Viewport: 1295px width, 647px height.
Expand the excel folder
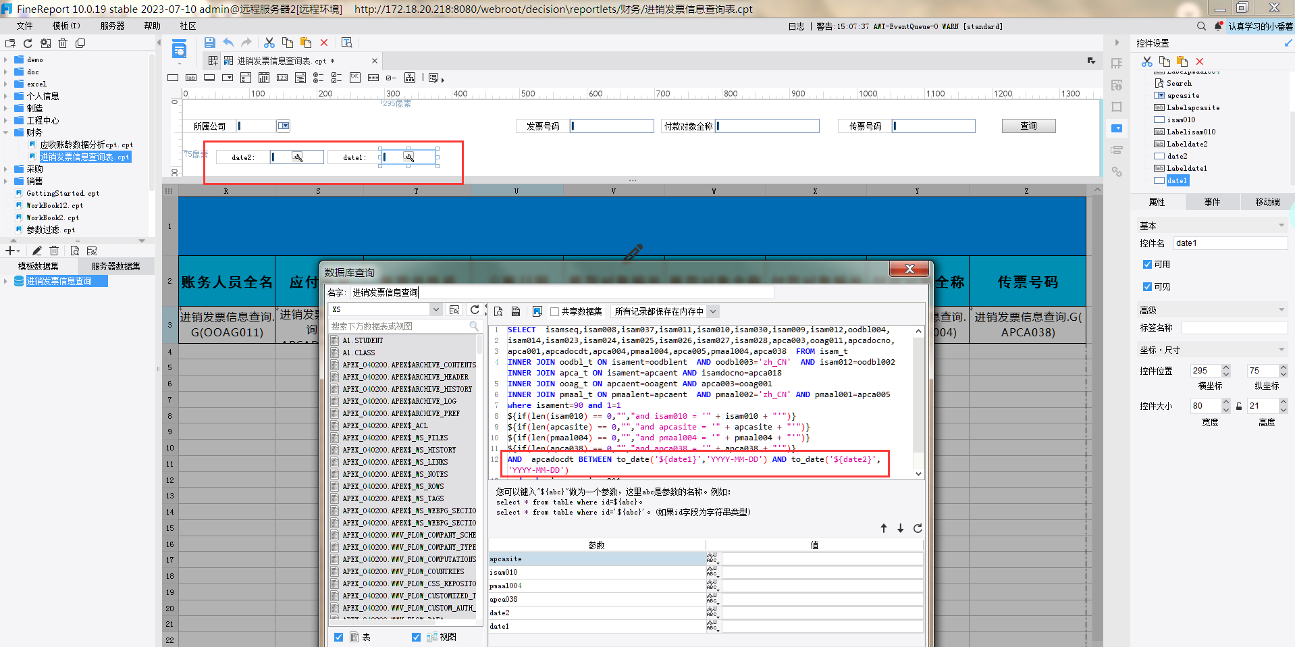5,84
